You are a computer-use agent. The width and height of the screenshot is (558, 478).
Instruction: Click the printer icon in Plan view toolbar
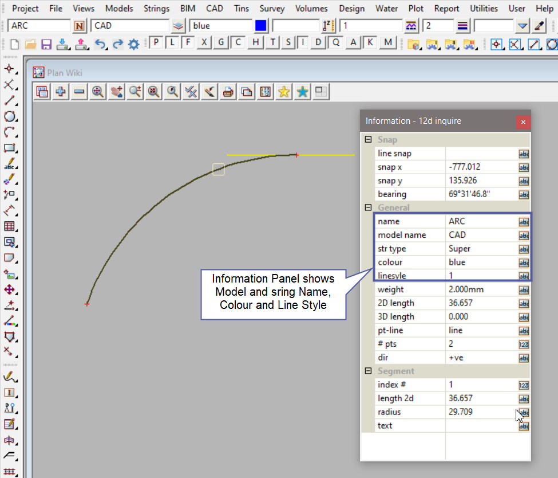click(228, 91)
